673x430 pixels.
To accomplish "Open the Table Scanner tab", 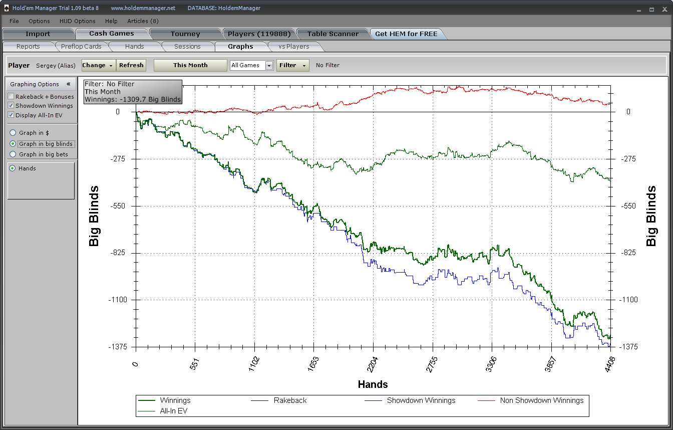I will coord(332,34).
